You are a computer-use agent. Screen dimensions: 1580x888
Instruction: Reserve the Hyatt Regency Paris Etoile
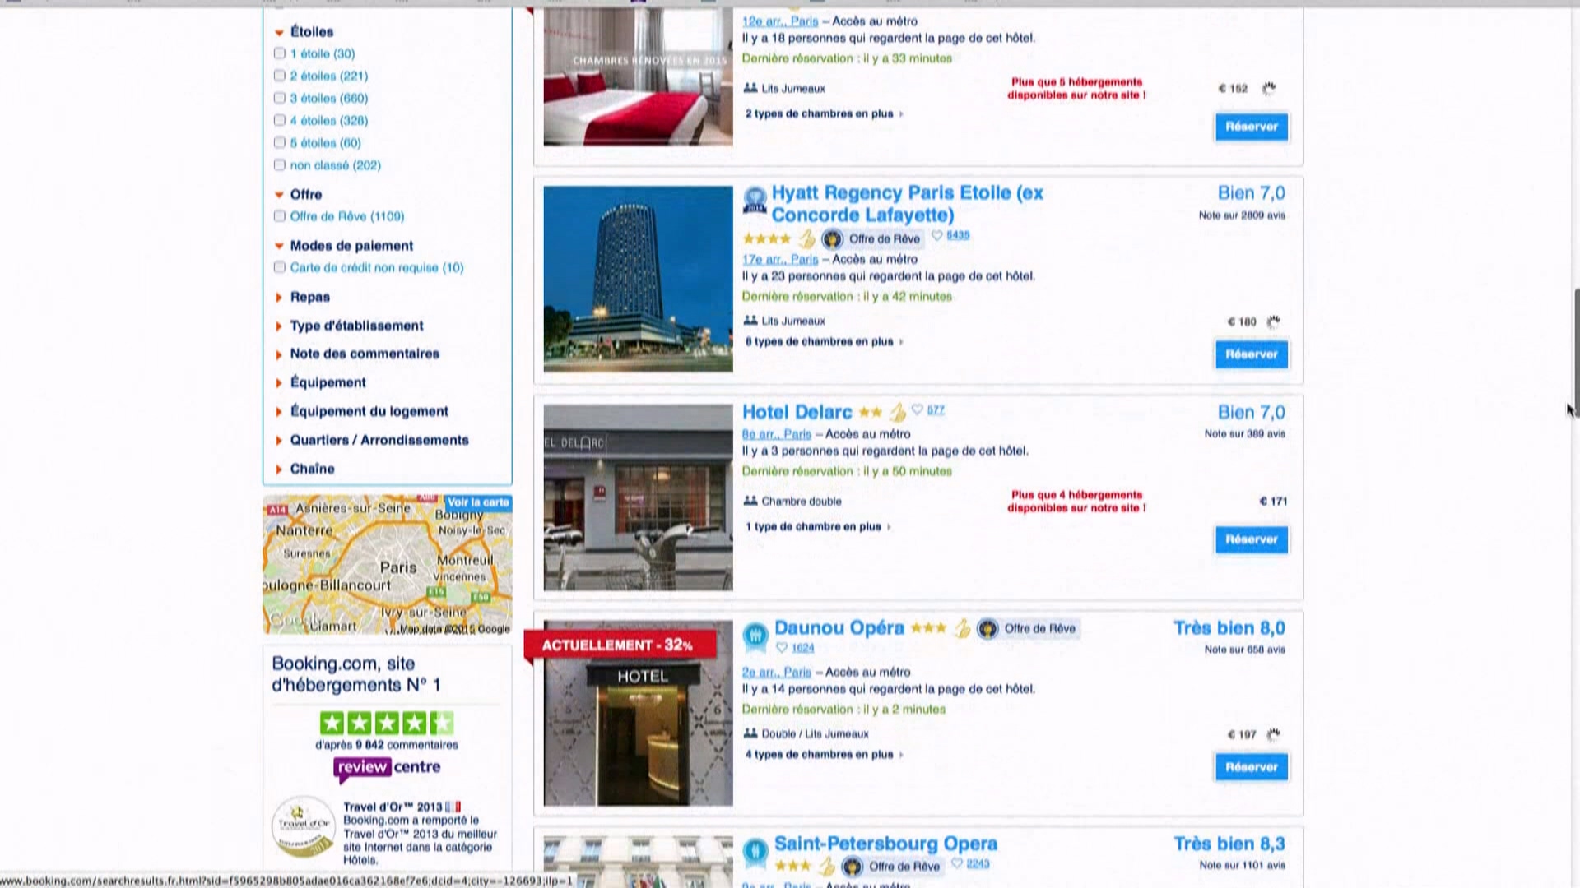click(x=1252, y=354)
